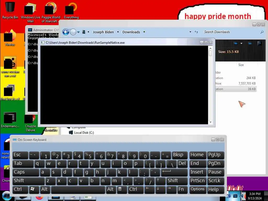The height and width of the screenshot is (201, 268).
Task: Toggle the ScrLk key on On-Screen Keyboard
Action: (216, 181)
